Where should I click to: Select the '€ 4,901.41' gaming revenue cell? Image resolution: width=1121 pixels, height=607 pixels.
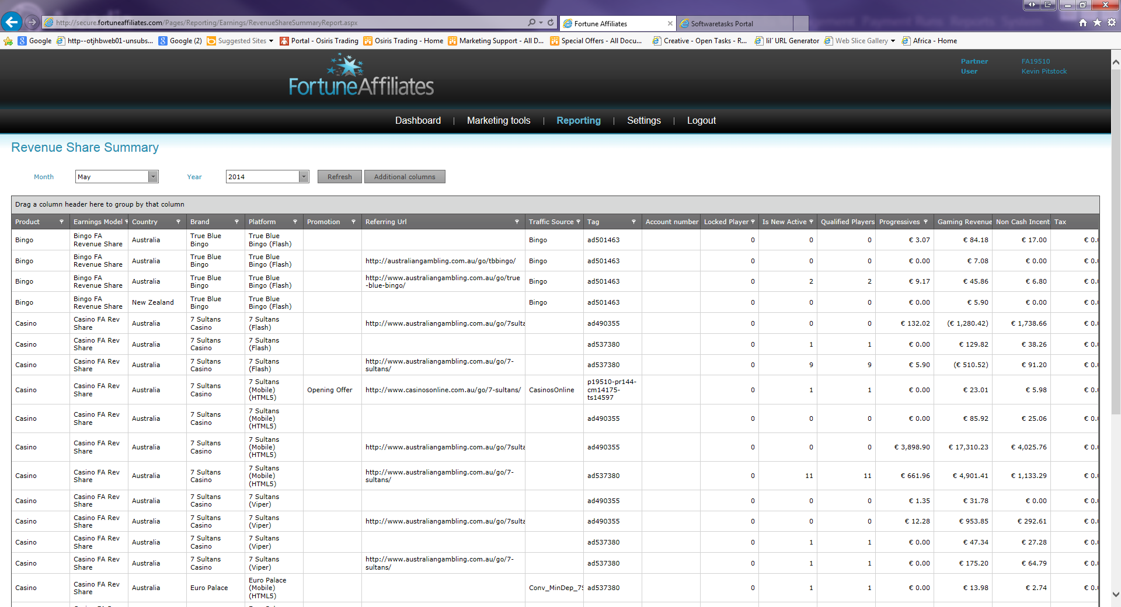tap(963, 476)
